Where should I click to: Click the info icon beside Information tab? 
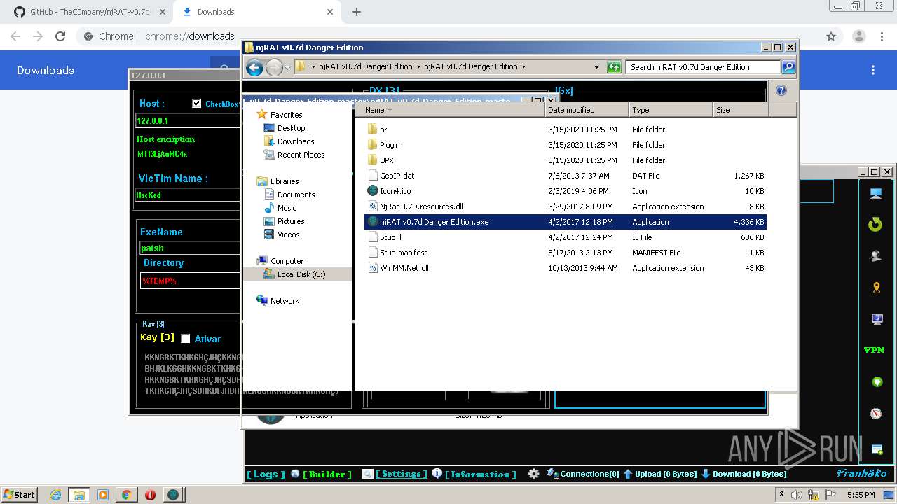[437, 473]
